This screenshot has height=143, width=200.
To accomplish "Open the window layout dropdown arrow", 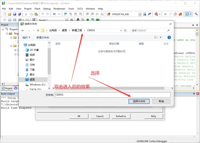I will click(191, 14).
